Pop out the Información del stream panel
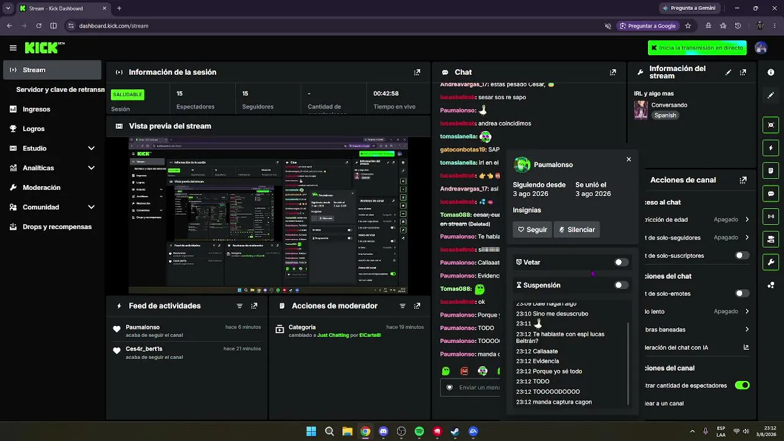784x441 pixels. (x=743, y=72)
